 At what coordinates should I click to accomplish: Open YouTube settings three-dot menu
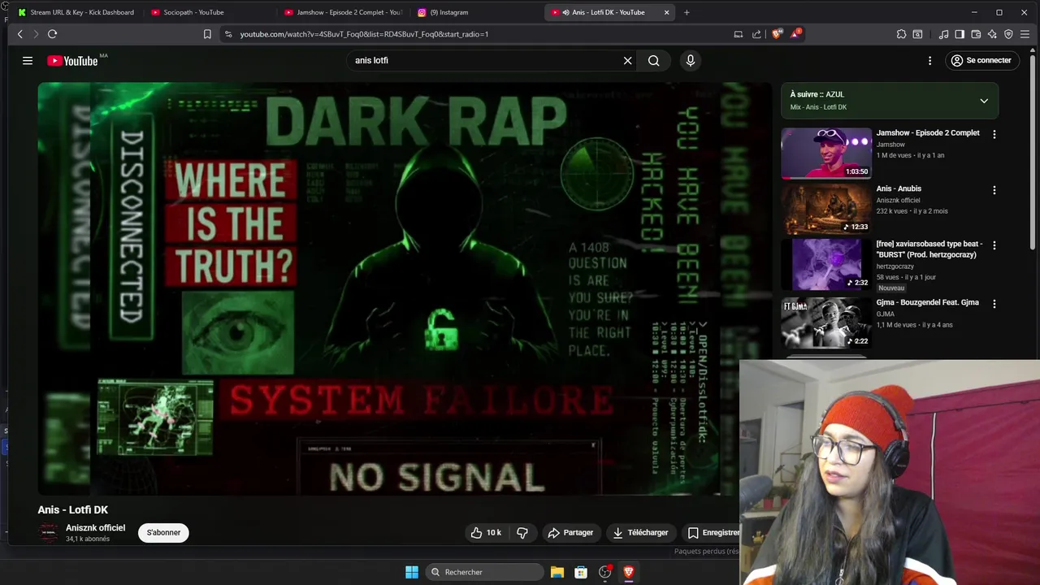[929, 60]
